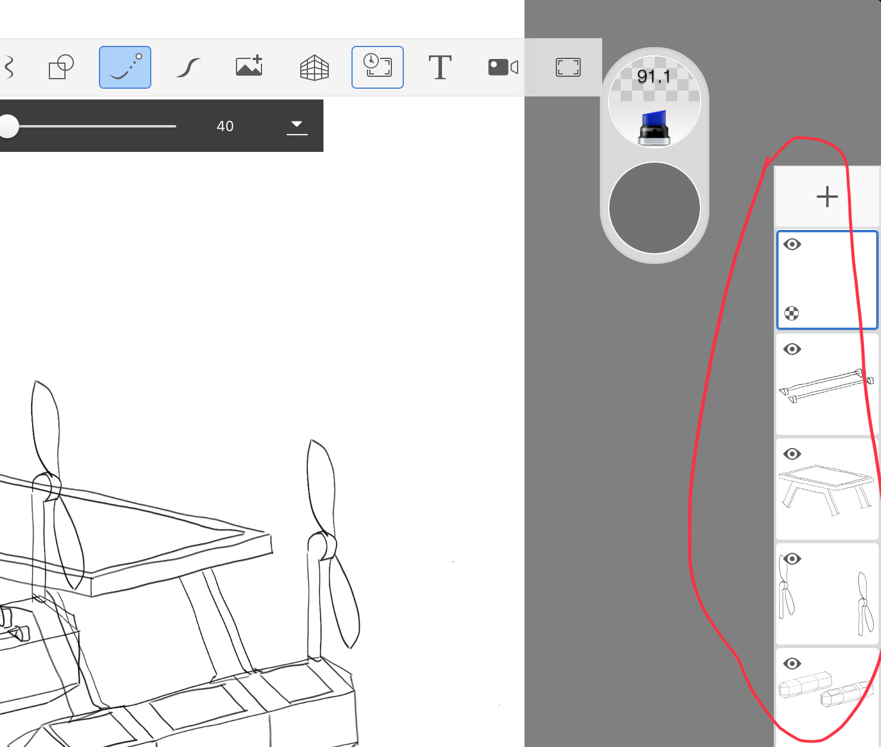
Task: Open the gray color puck
Action: pos(655,208)
